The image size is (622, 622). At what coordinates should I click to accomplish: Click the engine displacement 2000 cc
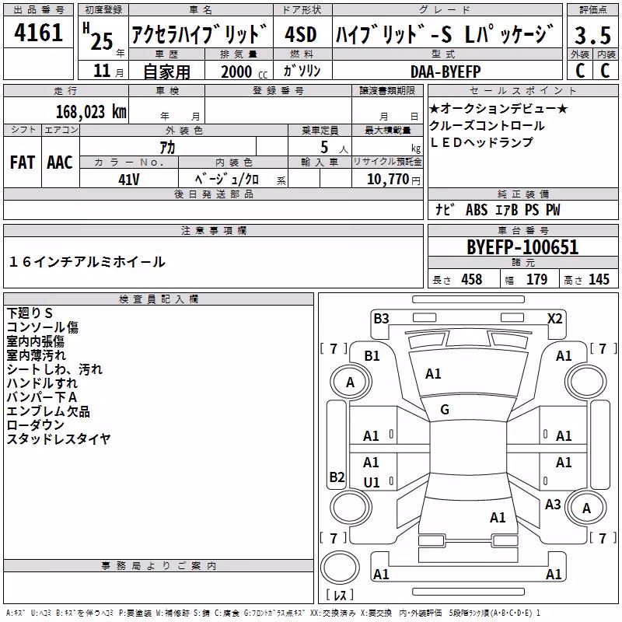pyautogui.click(x=244, y=72)
